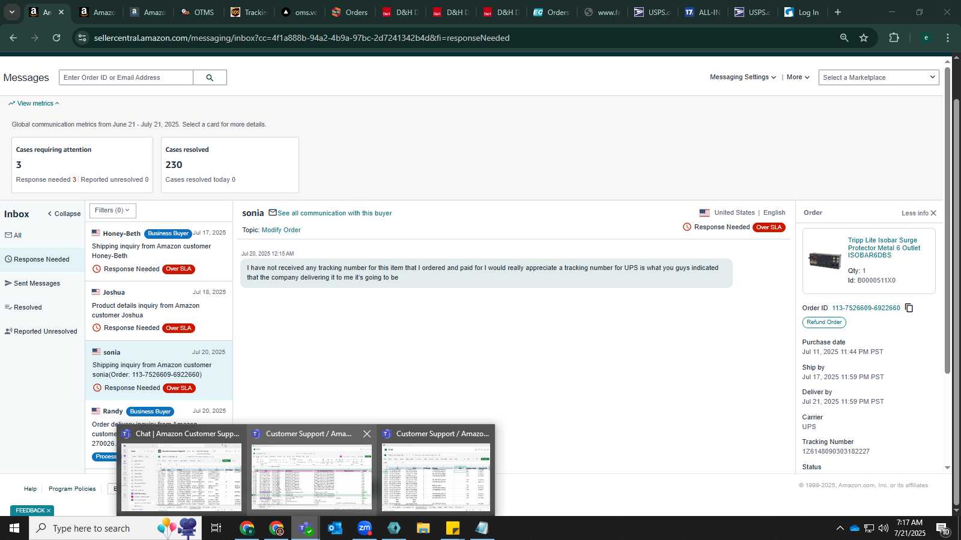Bookmark this page with the star icon
The height and width of the screenshot is (540, 961).
point(864,38)
